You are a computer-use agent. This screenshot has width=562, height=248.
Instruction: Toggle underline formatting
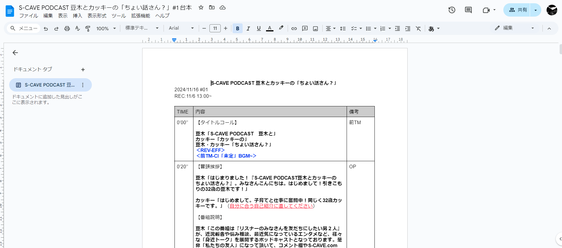259,28
